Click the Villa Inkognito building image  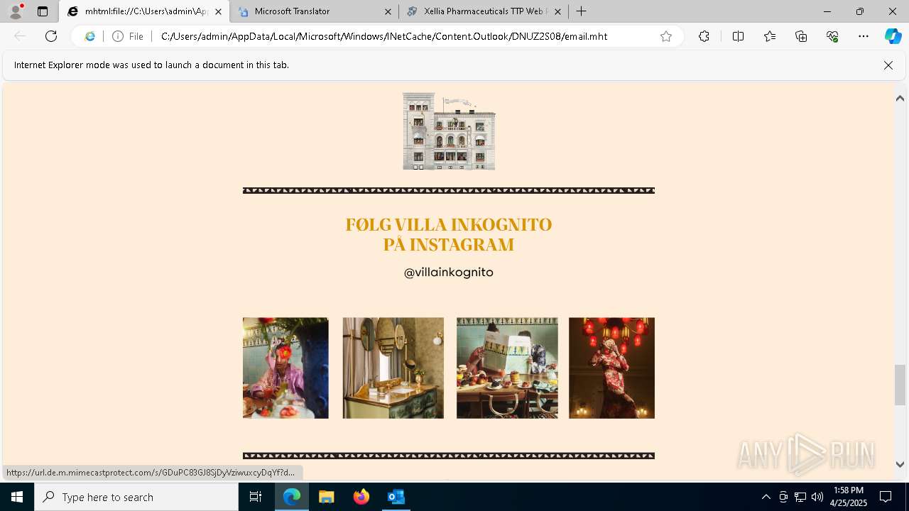point(449,131)
